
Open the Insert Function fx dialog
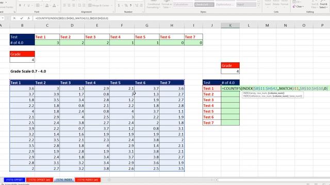[x=29, y=18]
